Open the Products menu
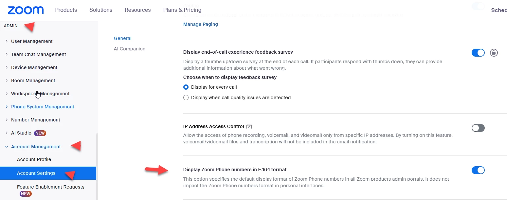Viewport: 507px width, 200px height. pos(66,10)
